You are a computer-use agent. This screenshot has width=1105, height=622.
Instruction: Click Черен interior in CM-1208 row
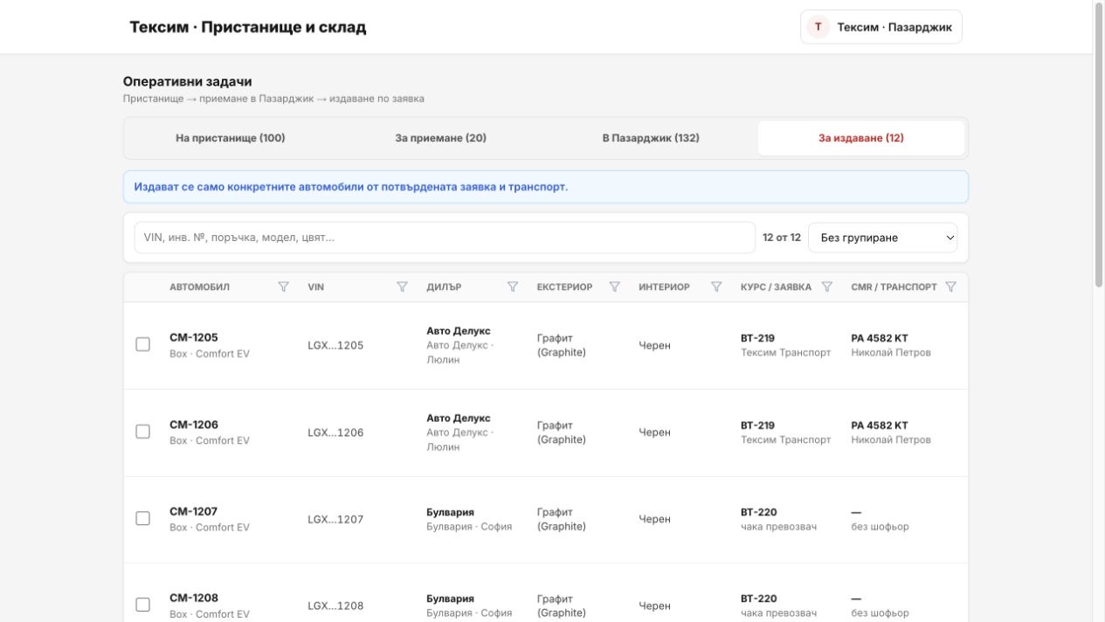[x=655, y=605]
